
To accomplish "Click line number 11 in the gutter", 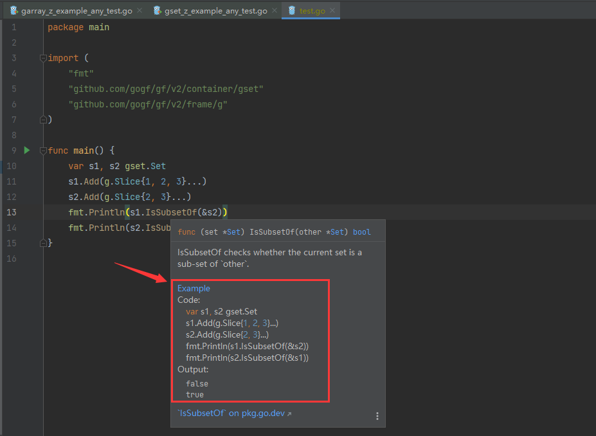I will (x=13, y=181).
